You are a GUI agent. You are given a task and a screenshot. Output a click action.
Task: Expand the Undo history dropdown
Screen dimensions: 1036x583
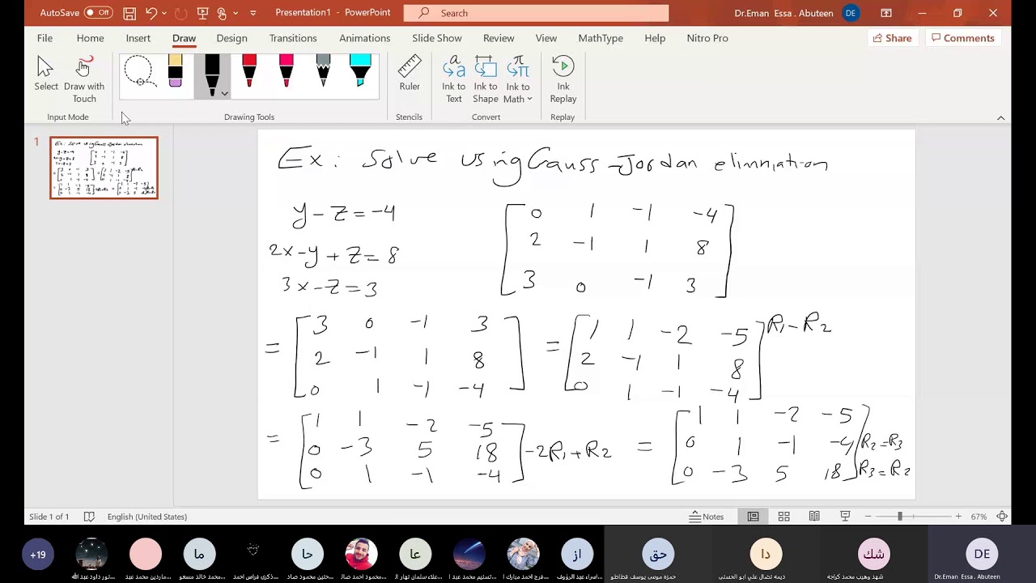point(164,13)
